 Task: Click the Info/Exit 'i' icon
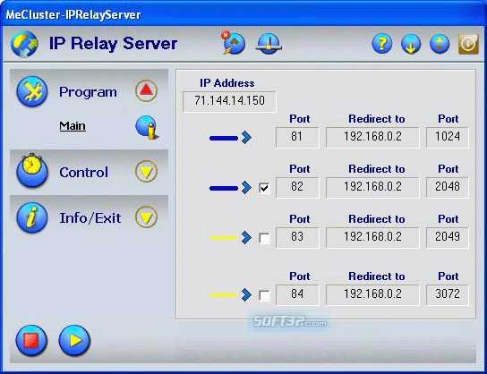[x=32, y=217]
